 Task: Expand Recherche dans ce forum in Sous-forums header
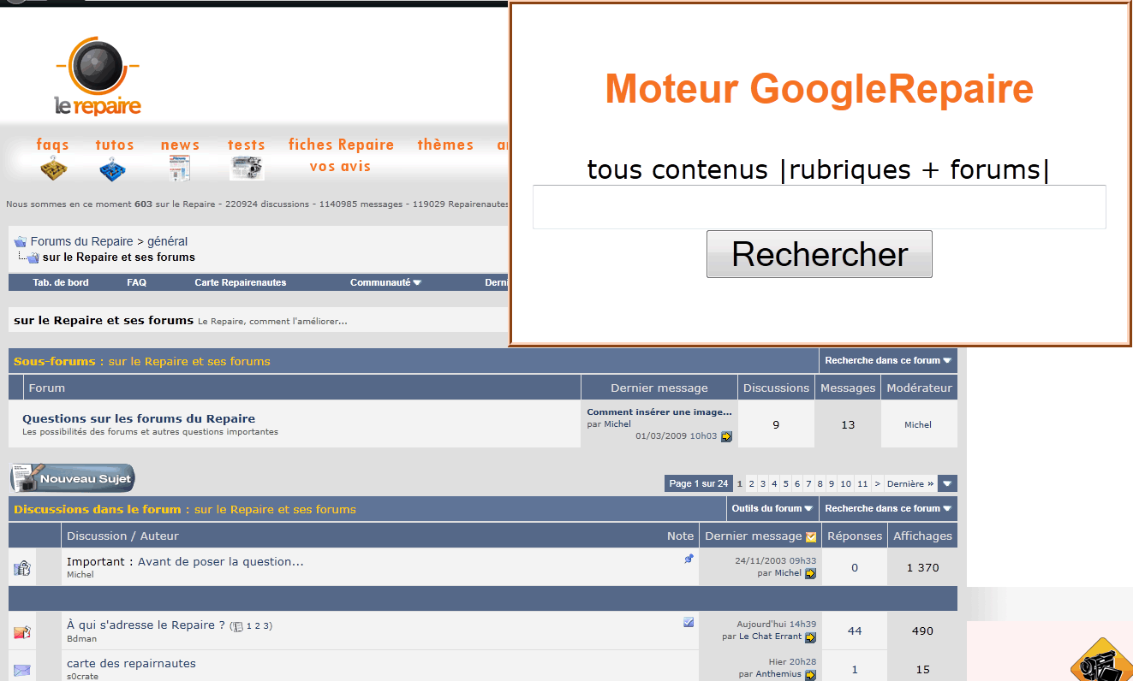coord(888,360)
